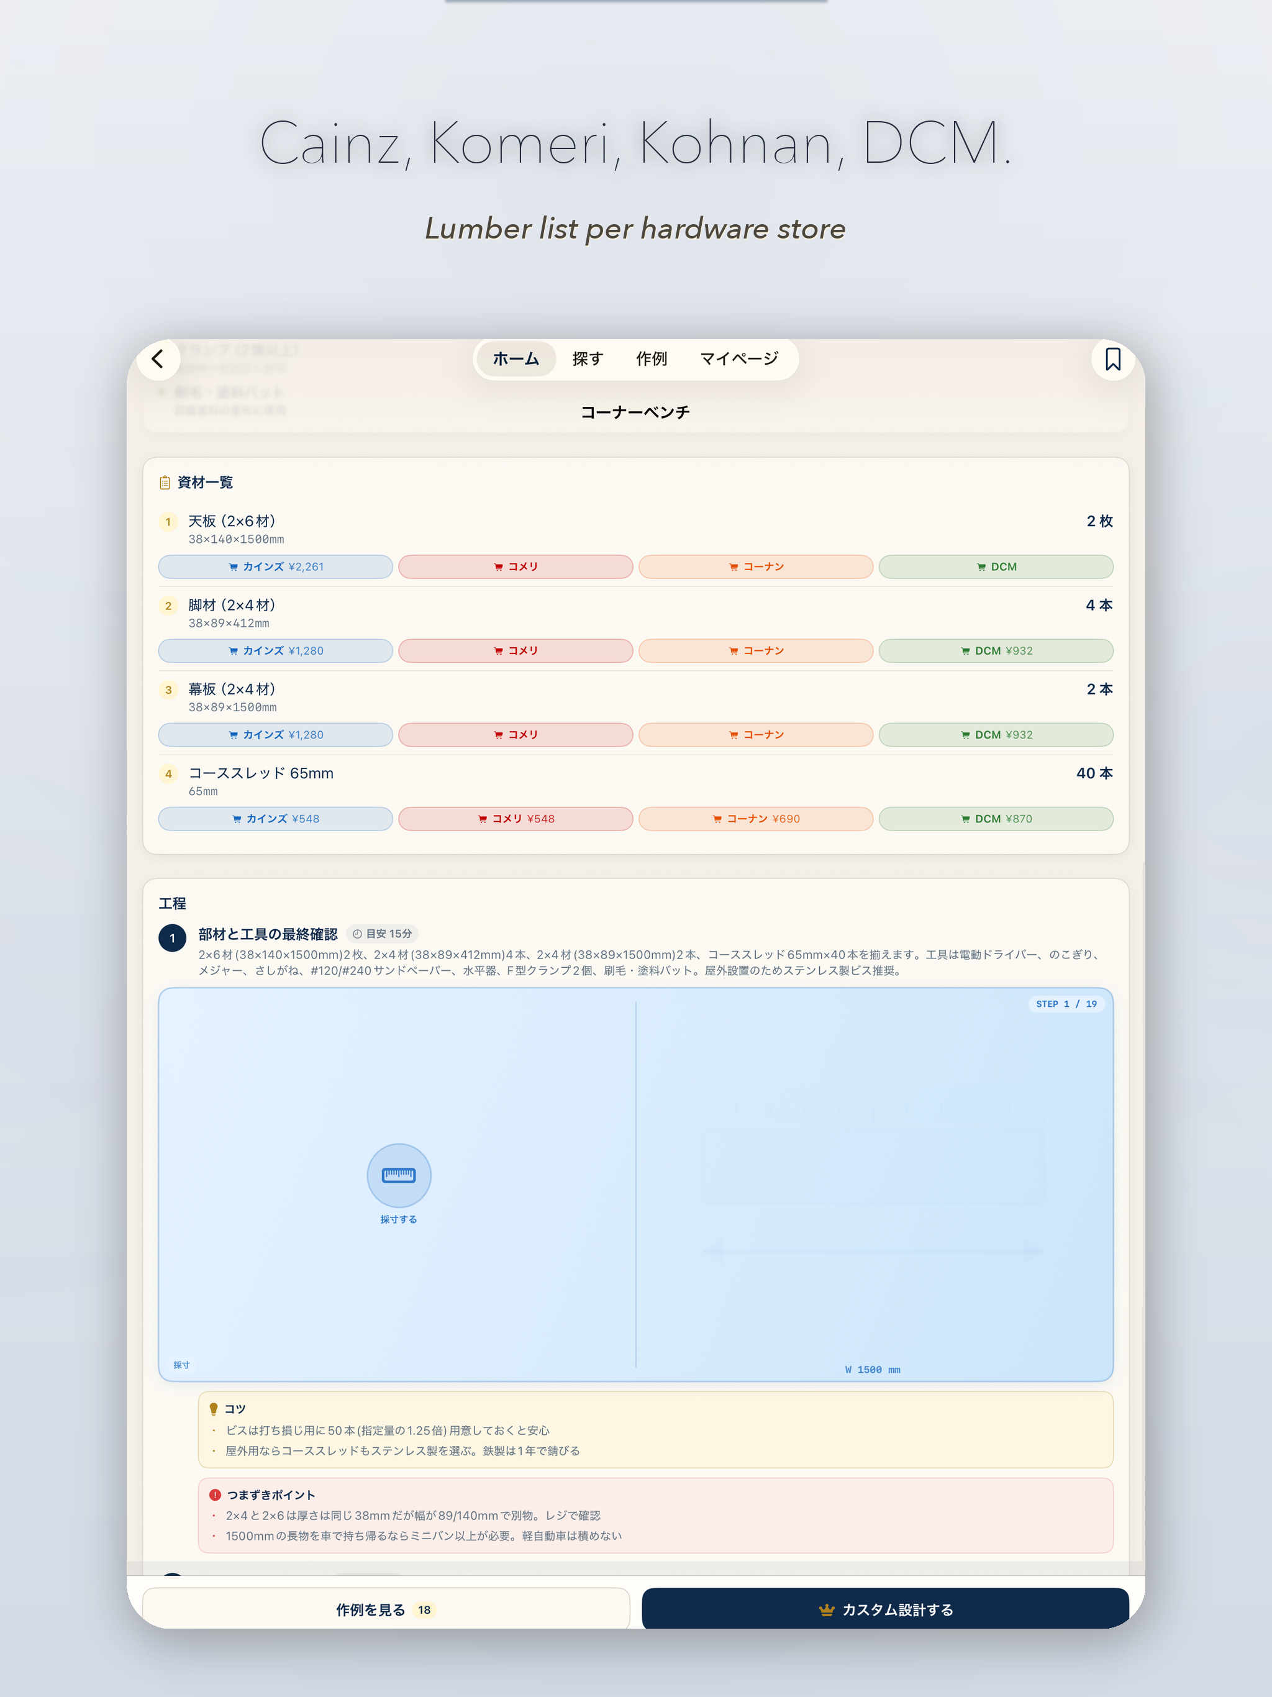Buy 脚材 at DCM ¥932

[996, 650]
